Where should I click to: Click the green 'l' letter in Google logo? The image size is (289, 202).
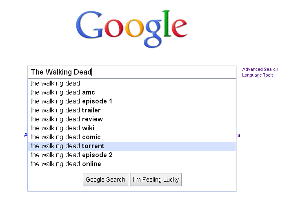coord(167,23)
